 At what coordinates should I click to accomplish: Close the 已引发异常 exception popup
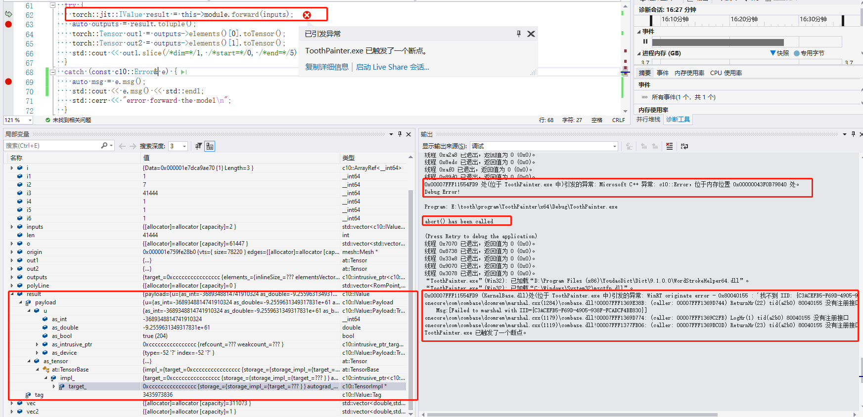click(531, 34)
